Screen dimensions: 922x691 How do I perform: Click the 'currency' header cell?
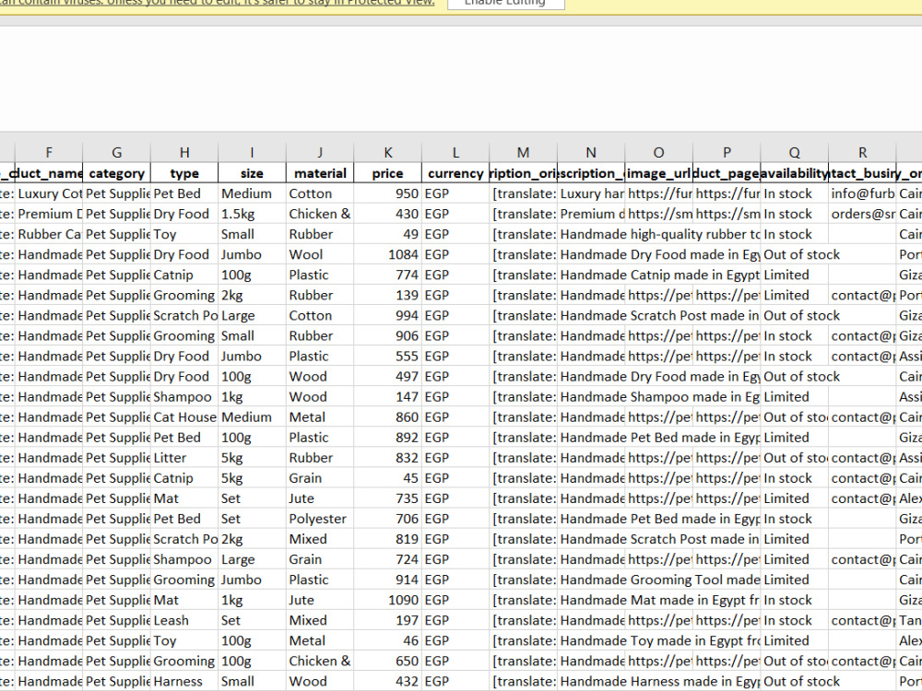(x=455, y=173)
